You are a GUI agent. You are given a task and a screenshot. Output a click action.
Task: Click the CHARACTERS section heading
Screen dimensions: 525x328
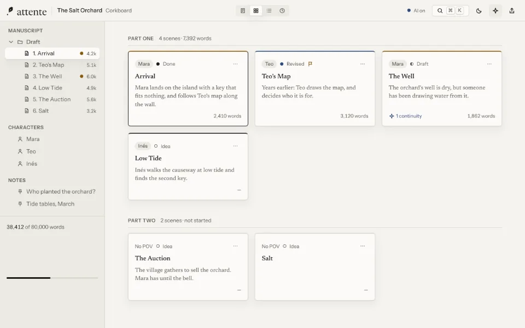[26, 127]
